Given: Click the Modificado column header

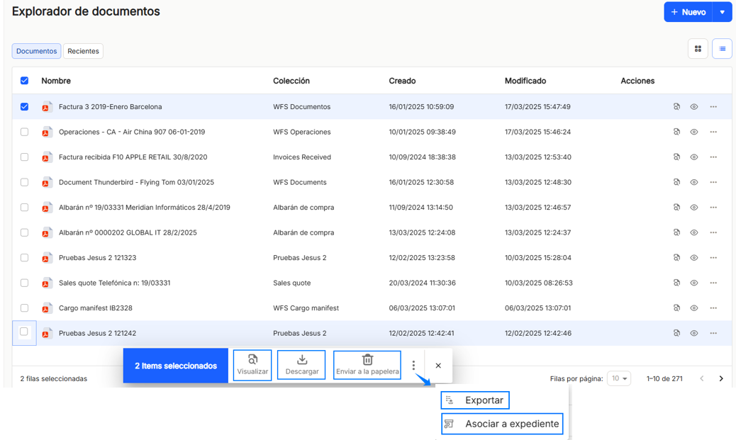Looking at the screenshot, I should pyautogui.click(x=525, y=81).
